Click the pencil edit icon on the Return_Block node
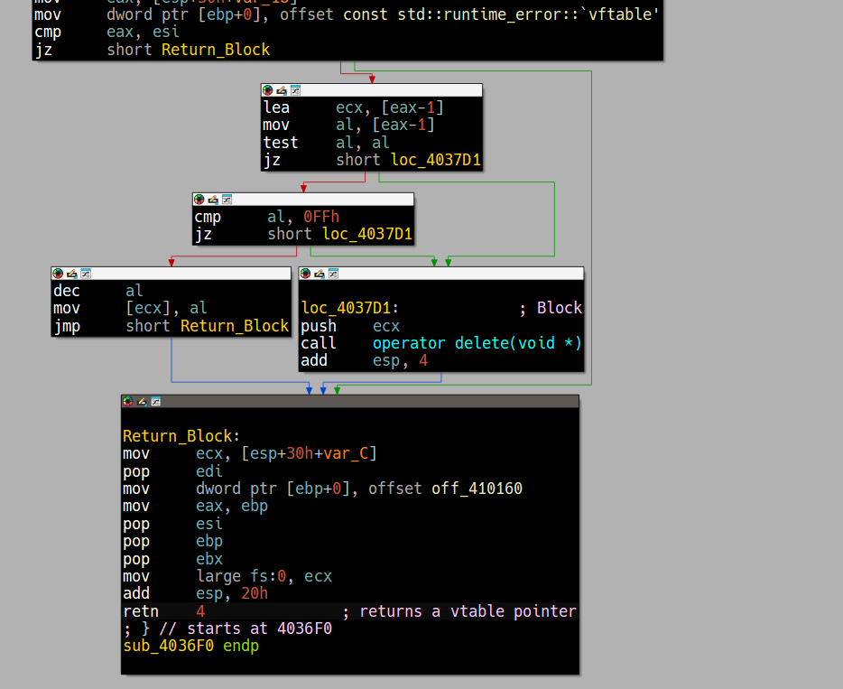The width and height of the screenshot is (843, 689). 142,402
